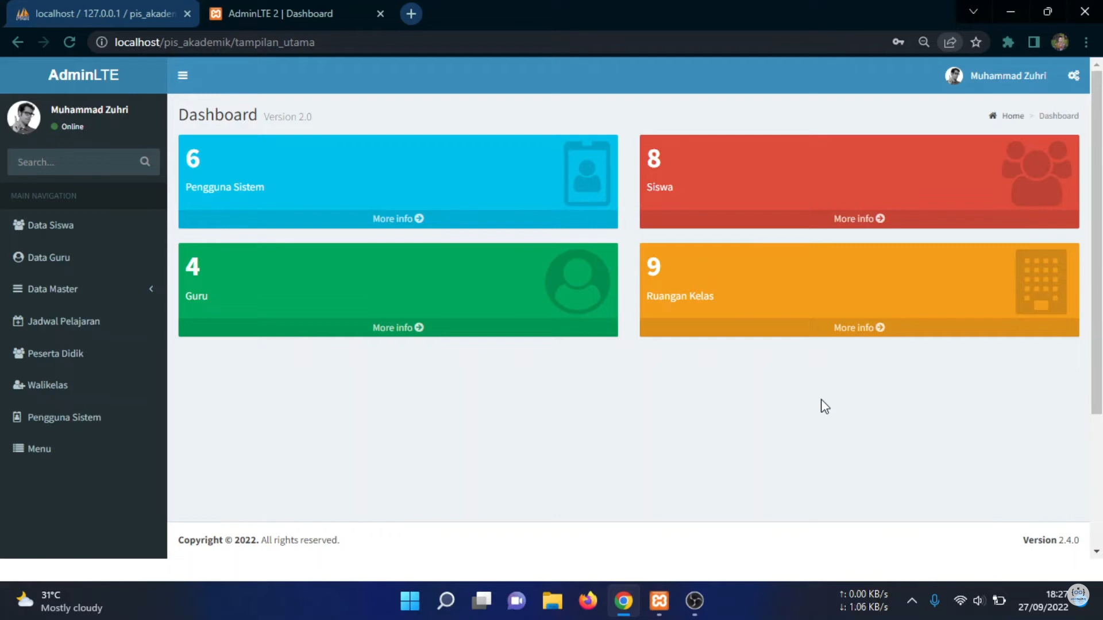The image size is (1103, 620).
Task: Click Pengguna Sistem sidebar badge icon
Action: (x=17, y=417)
